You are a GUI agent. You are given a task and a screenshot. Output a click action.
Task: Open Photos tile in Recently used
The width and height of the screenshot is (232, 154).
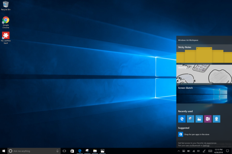199,119
